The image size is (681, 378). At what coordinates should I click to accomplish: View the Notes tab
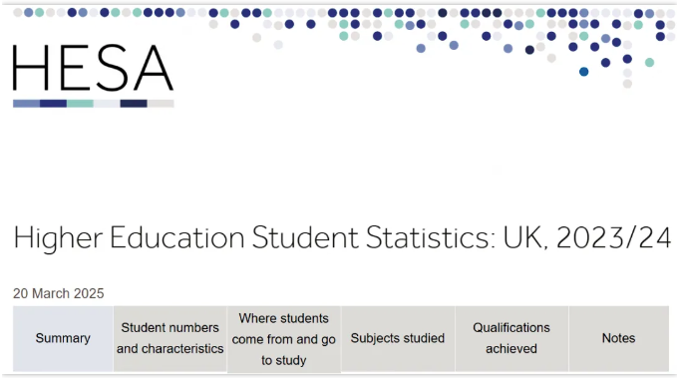click(618, 338)
